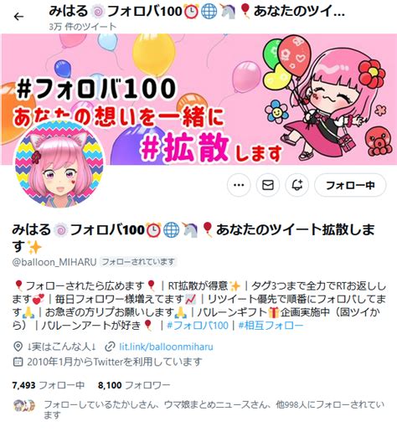
Task: Open mutual followers avatars cluster
Action: [24, 405]
